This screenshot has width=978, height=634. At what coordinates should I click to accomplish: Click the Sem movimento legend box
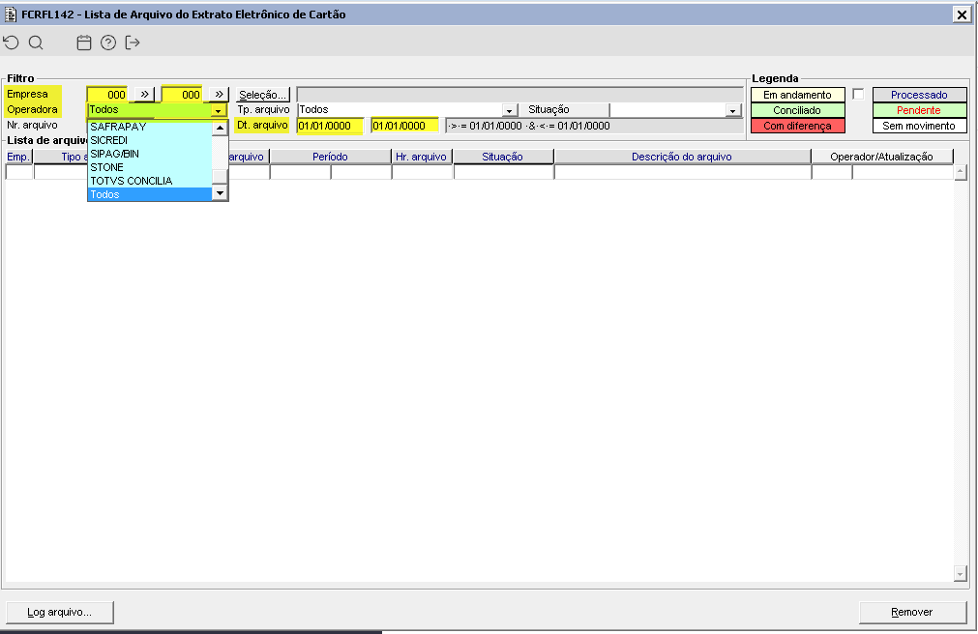(919, 126)
